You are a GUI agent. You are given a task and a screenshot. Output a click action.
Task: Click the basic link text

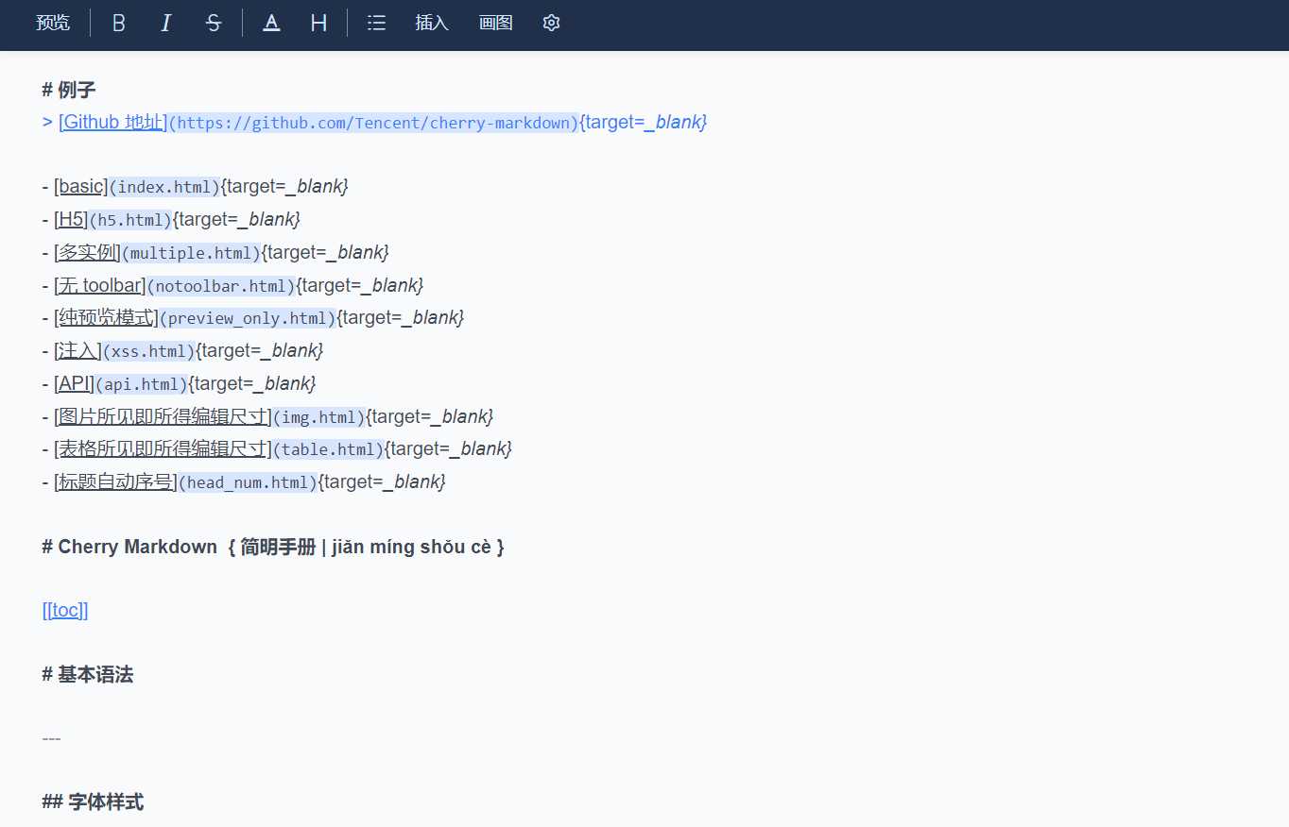click(81, 187)
